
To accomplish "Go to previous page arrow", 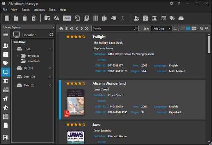I will [x=77, y=29].
